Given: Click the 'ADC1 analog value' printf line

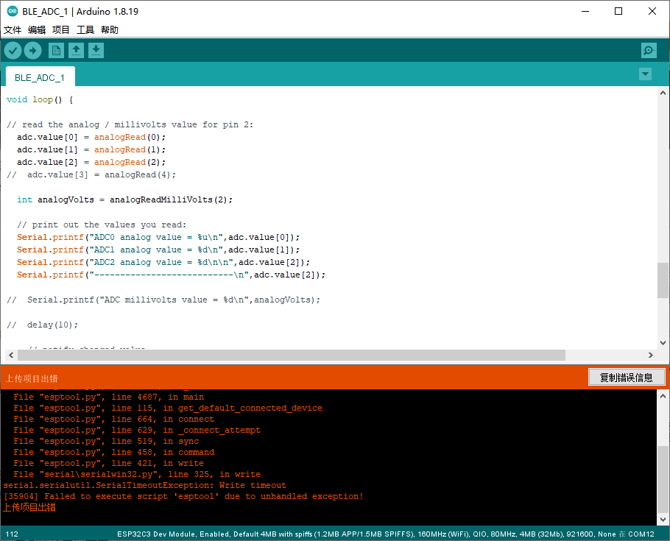Looking at the screenshot, I should tap(158, 250).
